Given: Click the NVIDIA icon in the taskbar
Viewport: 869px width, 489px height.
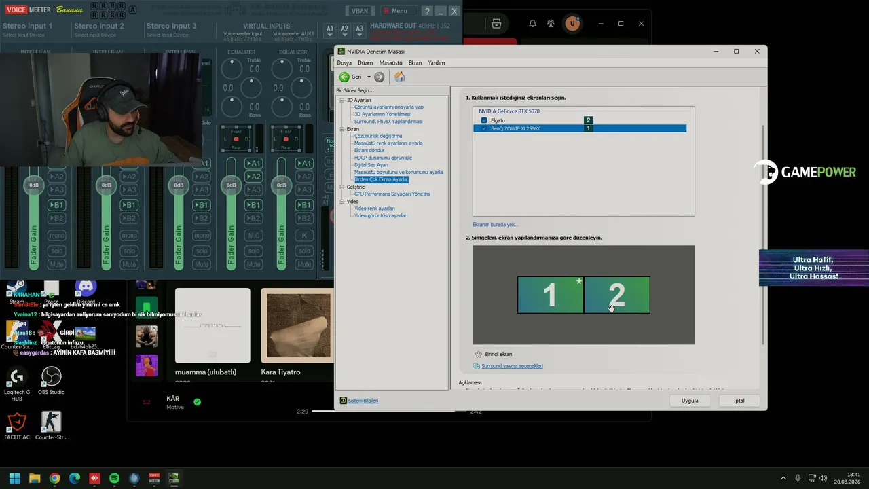Looking at the screenshot, I should [174, 478].
